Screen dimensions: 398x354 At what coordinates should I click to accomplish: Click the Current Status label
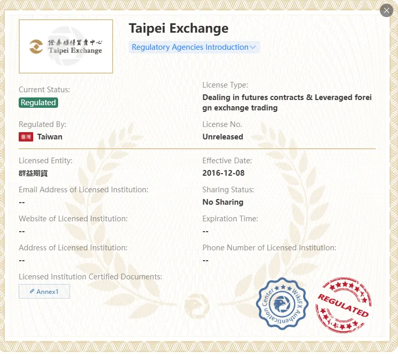tap(44, 90)
